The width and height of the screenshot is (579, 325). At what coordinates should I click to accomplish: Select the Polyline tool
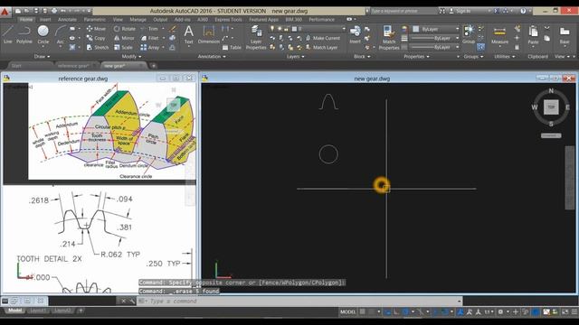pyautogui.click(x=24, y=34)
